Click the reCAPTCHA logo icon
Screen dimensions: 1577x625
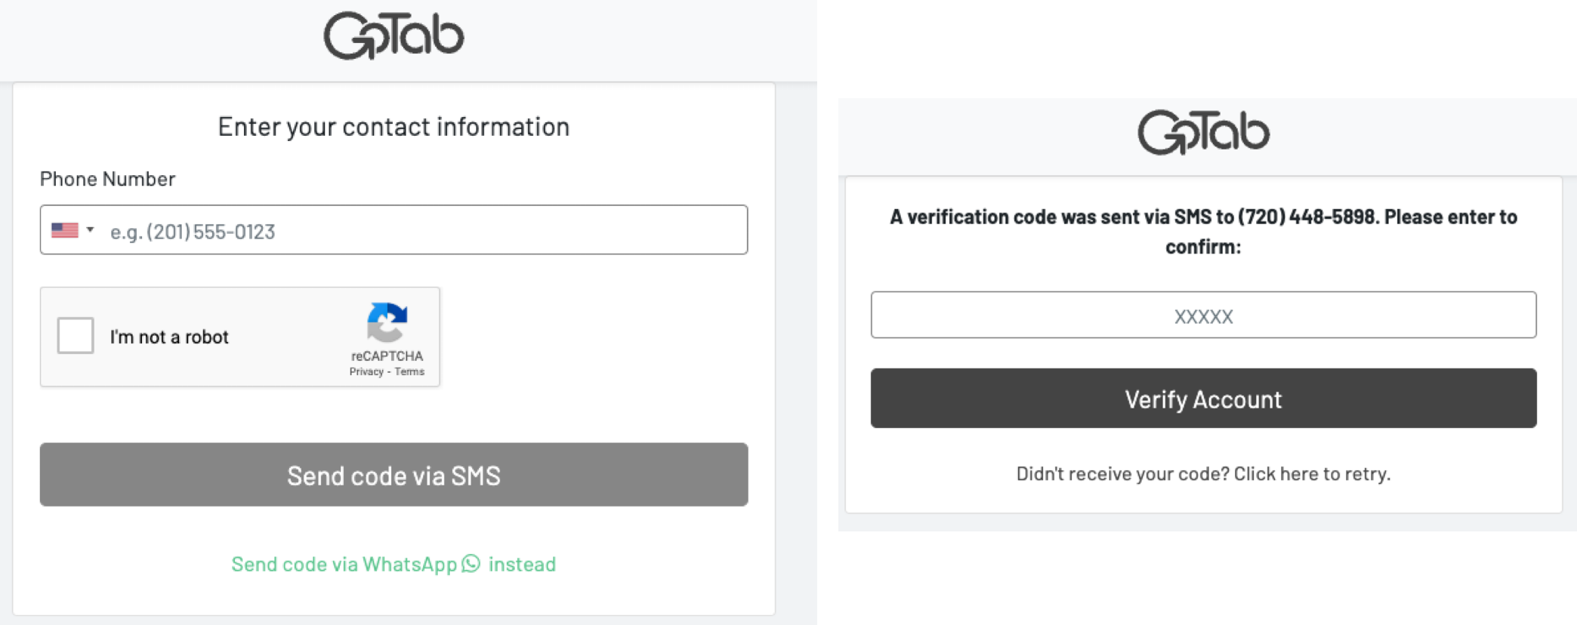coord(387,322)
